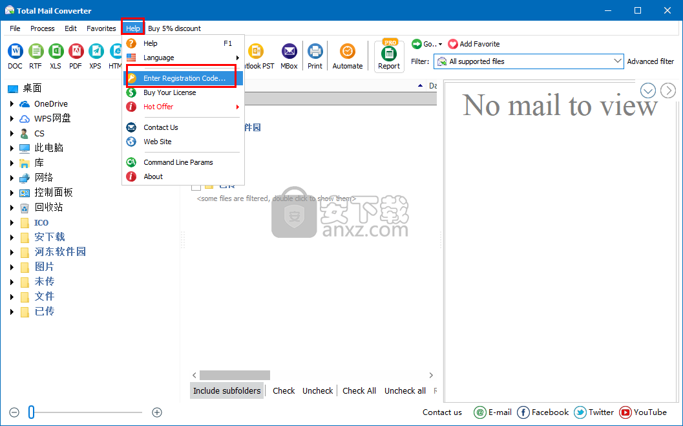Viewport: 683px width, 426px height.
Task: Open the Process menu
Action: (42, 28)
